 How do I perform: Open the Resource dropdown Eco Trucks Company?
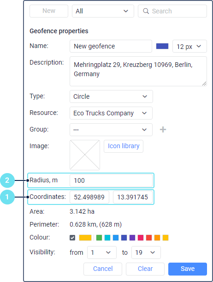pos(111,113)
